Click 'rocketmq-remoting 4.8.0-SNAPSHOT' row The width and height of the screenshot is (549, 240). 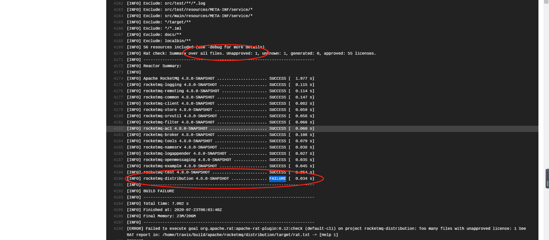click(220, 91)
